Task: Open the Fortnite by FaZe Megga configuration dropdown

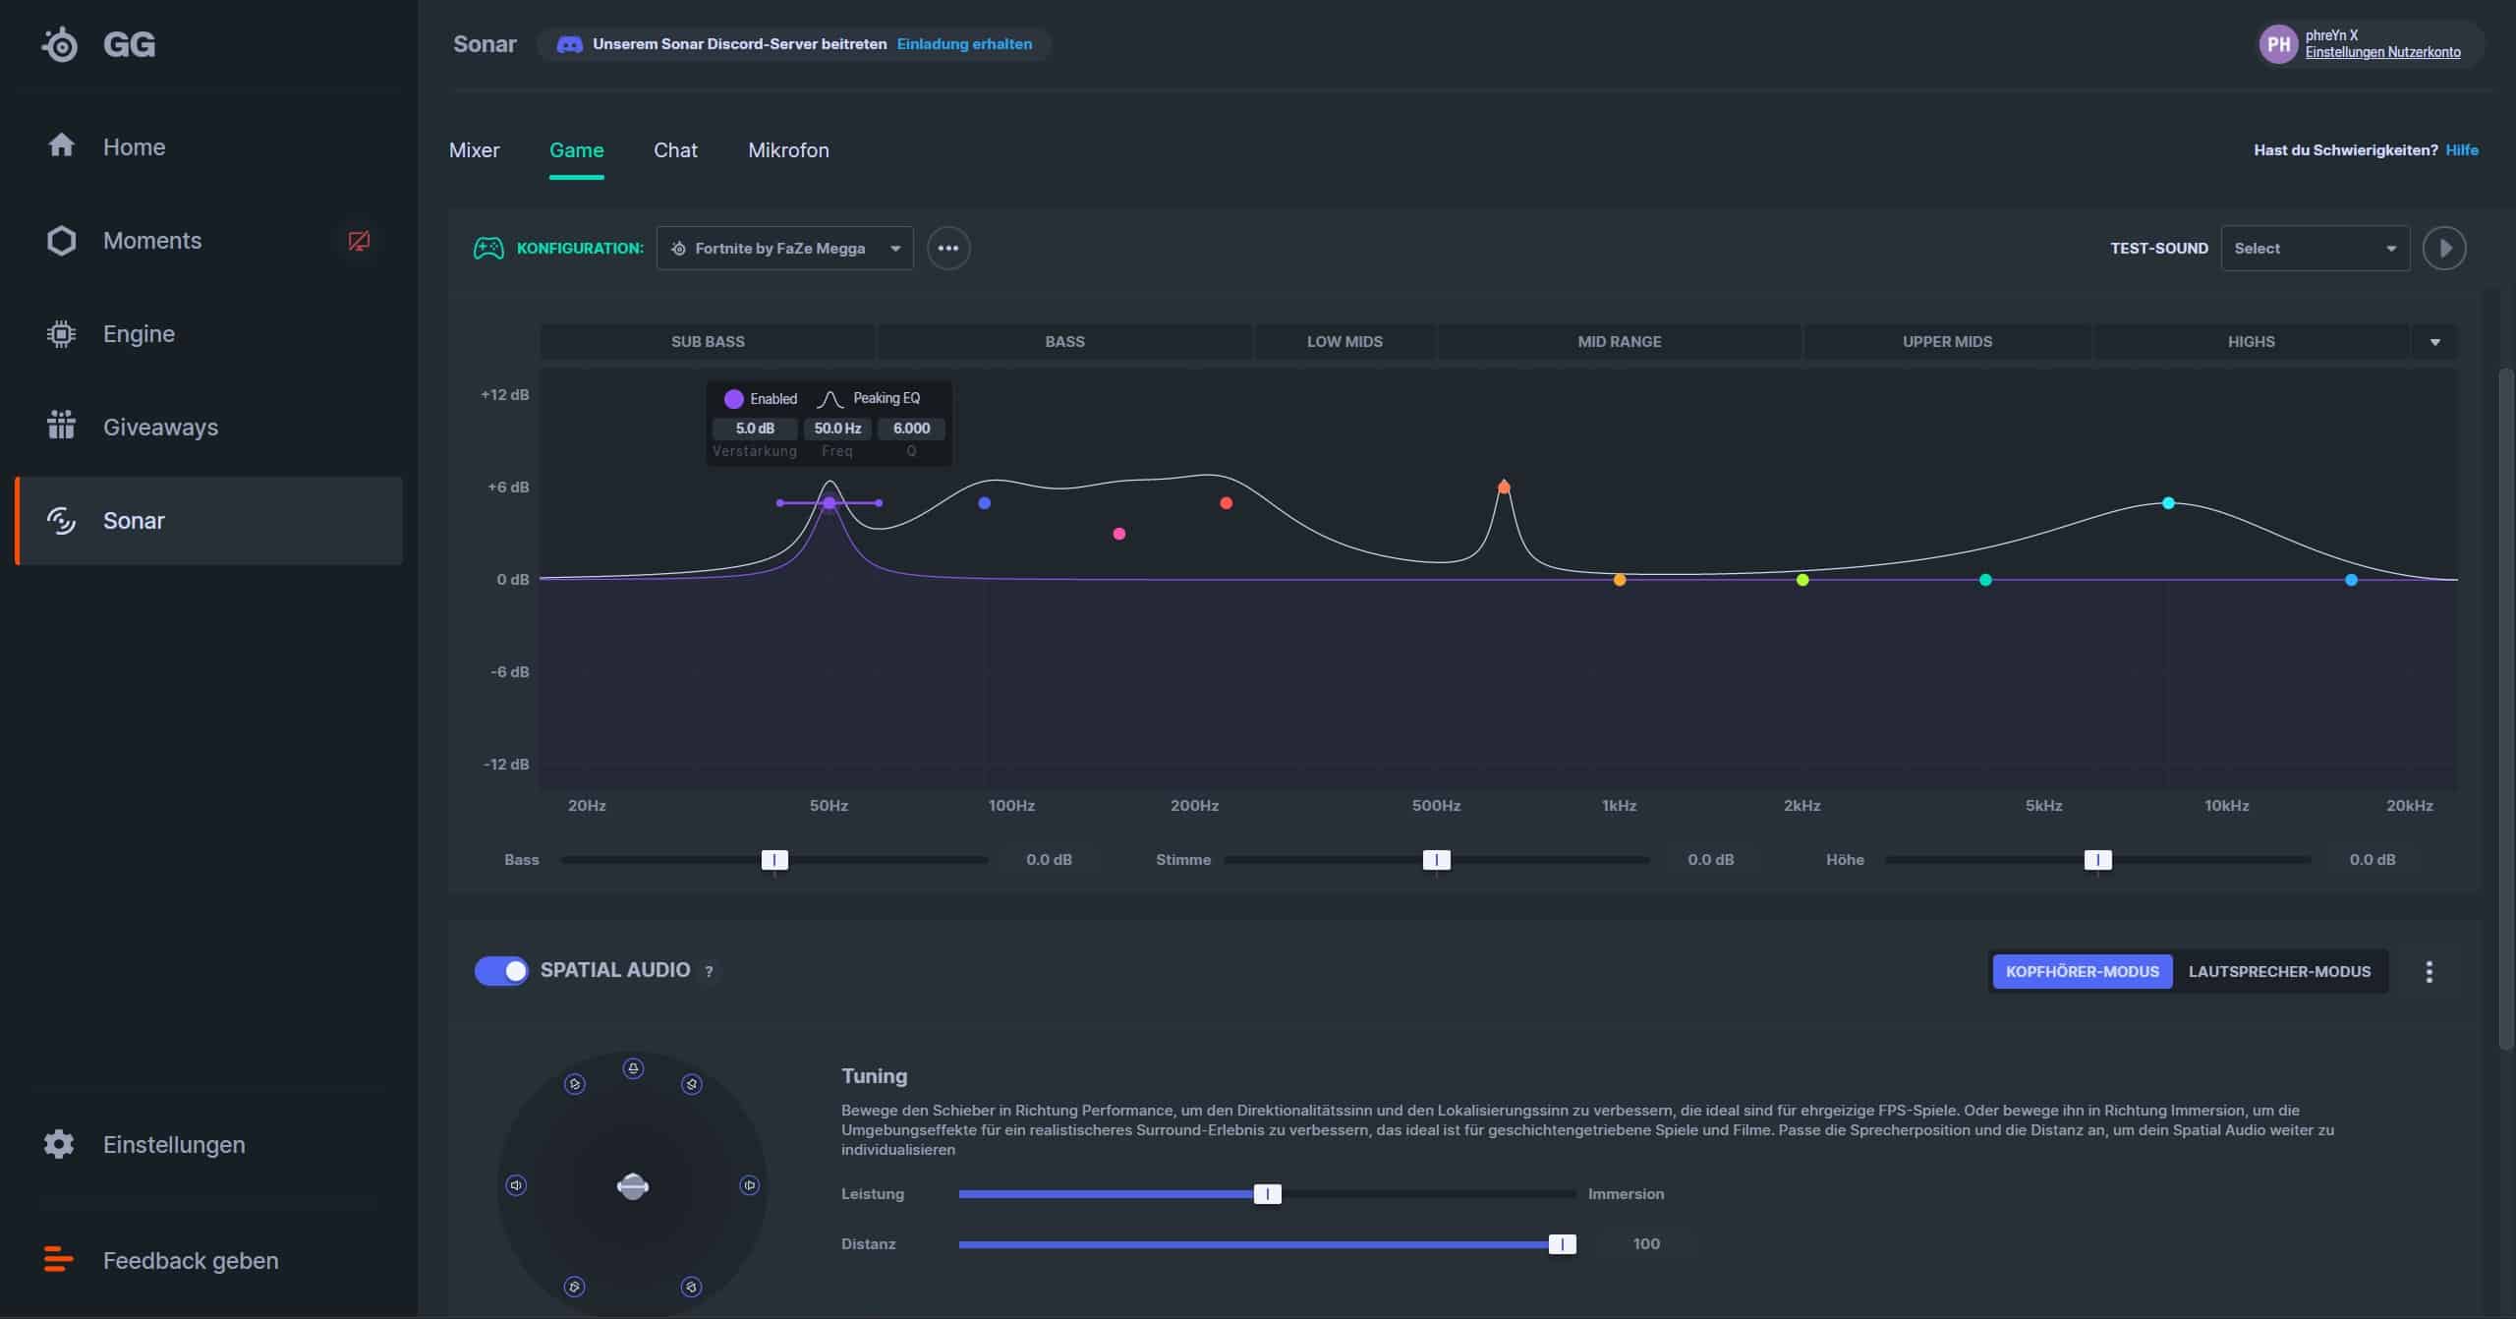Action: coord(784,249)
